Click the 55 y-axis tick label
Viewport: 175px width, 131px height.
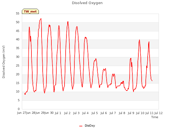point(17,14)
